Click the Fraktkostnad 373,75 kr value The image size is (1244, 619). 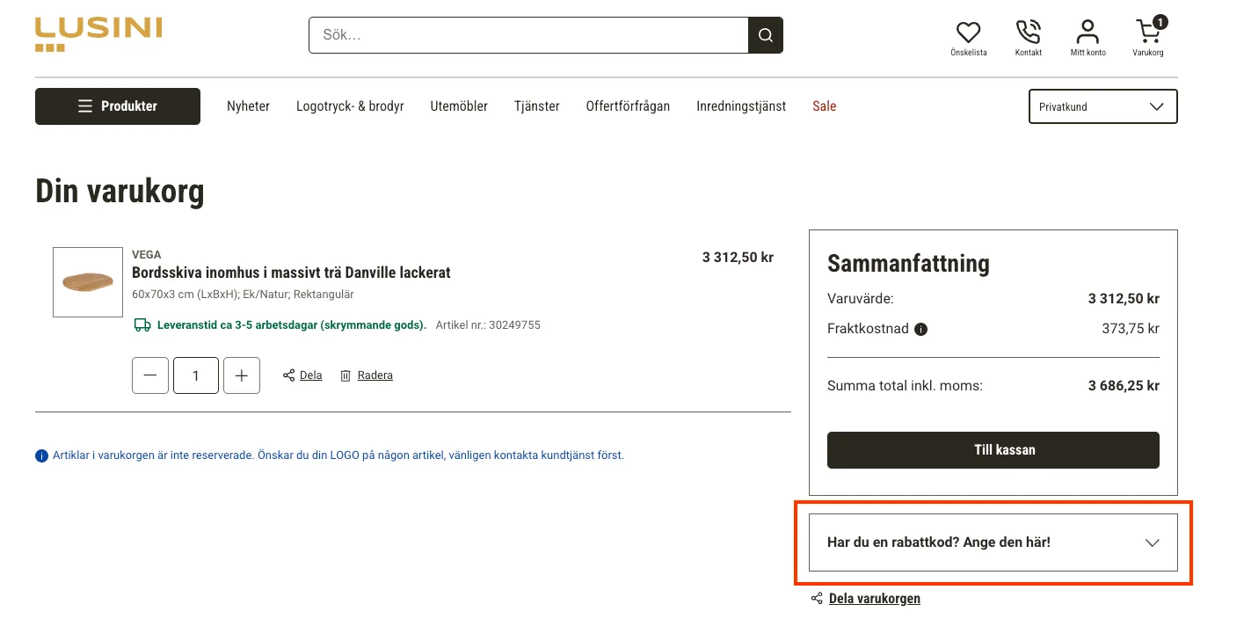(x=1131, y=330)
